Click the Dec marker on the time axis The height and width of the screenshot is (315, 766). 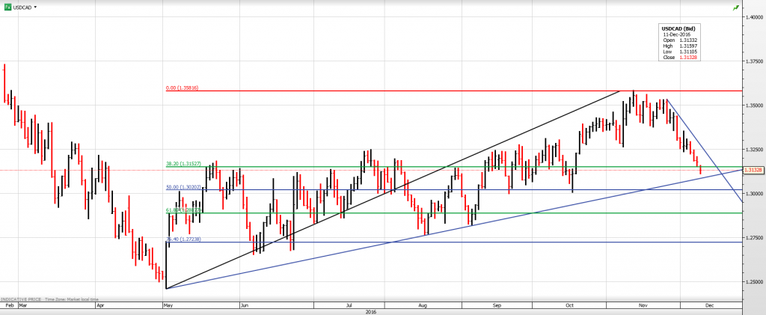point(710,305)
